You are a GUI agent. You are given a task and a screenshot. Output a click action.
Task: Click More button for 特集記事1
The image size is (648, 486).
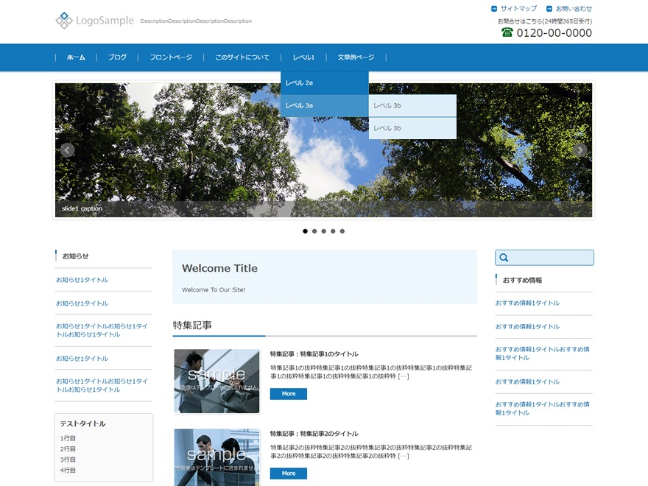(289, 394)
